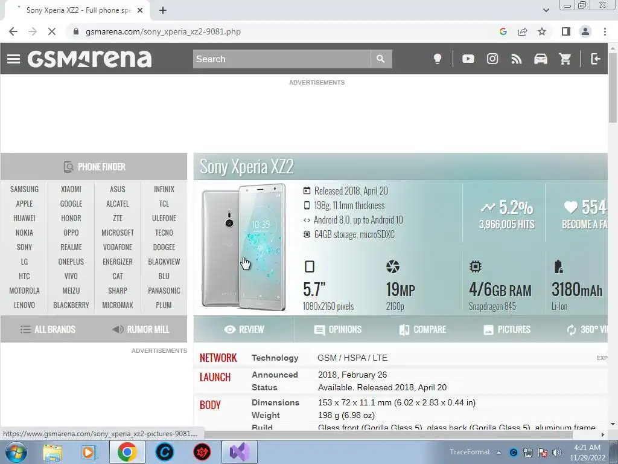This screenshot has width=618, height=464.
Task: Select APPLE brand
Action: tap(24, 204)
